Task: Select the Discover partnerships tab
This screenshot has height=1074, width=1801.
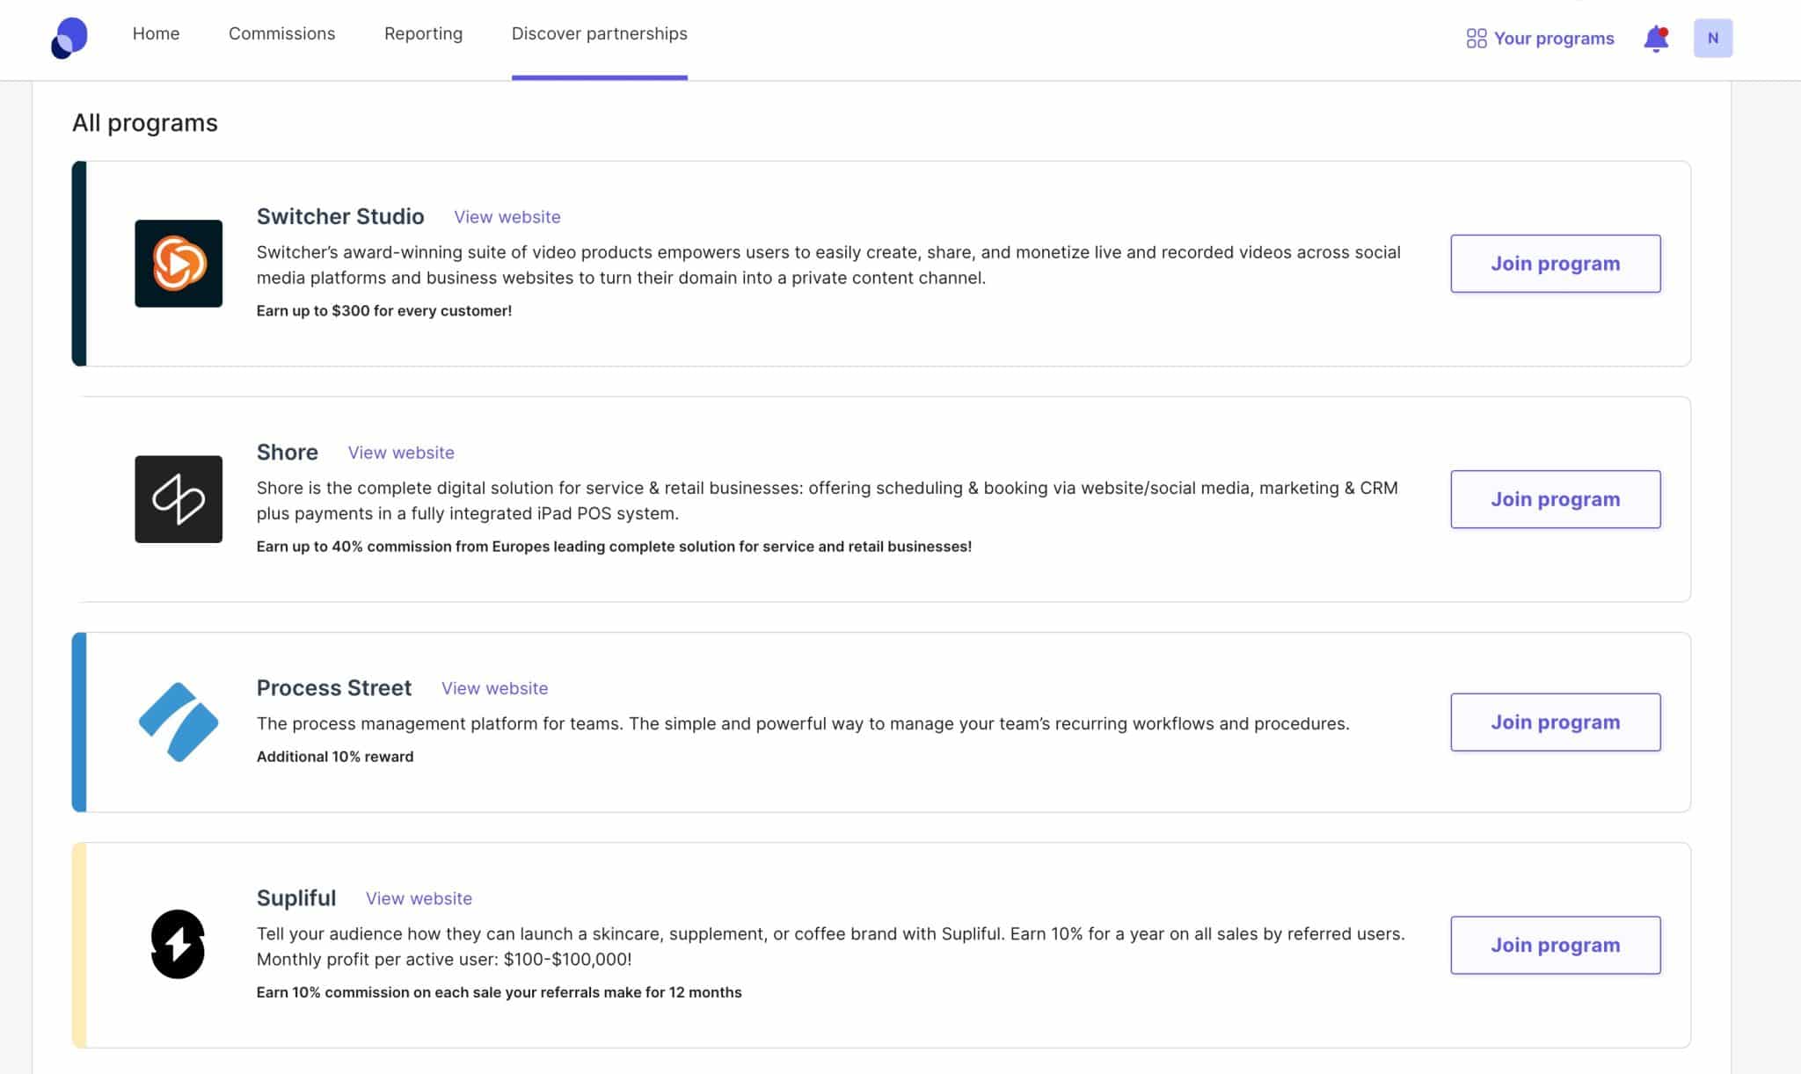Action: 600,33
